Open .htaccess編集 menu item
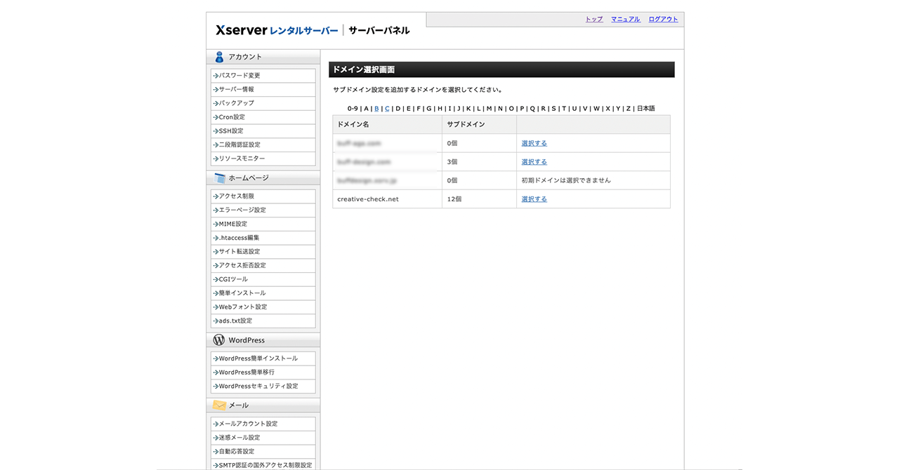Image resolution: width=899 pixels, height=470 pixels. click(x=239, y=238)
